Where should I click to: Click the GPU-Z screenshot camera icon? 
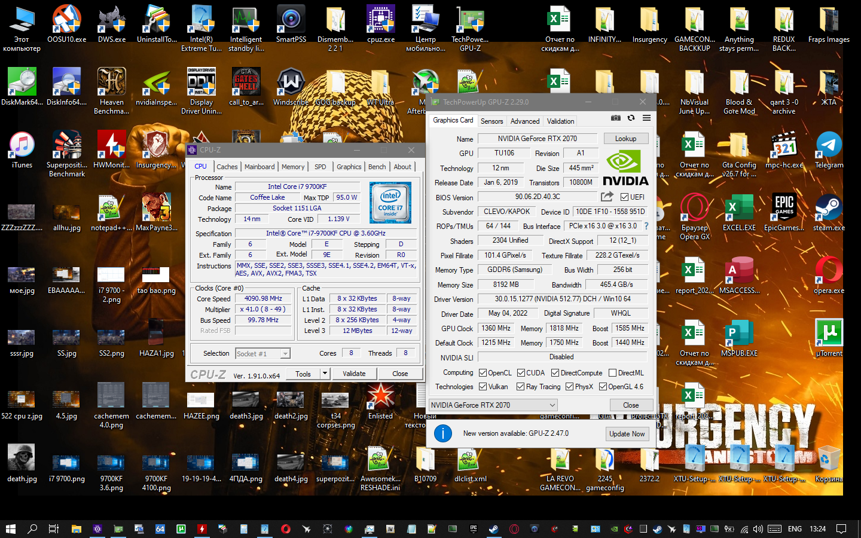[x=615, y=118]
